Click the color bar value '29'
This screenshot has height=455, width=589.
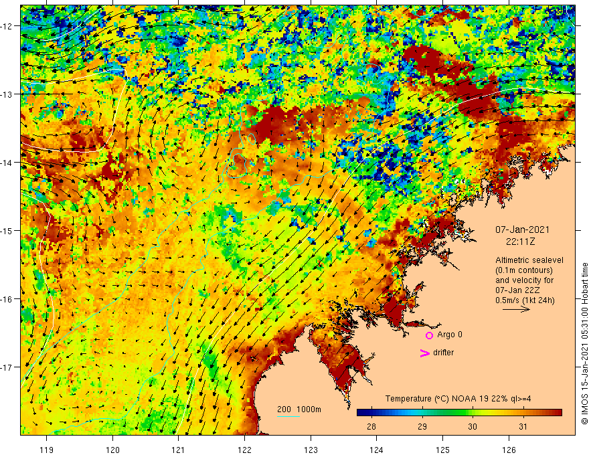(x=422, y=426)
